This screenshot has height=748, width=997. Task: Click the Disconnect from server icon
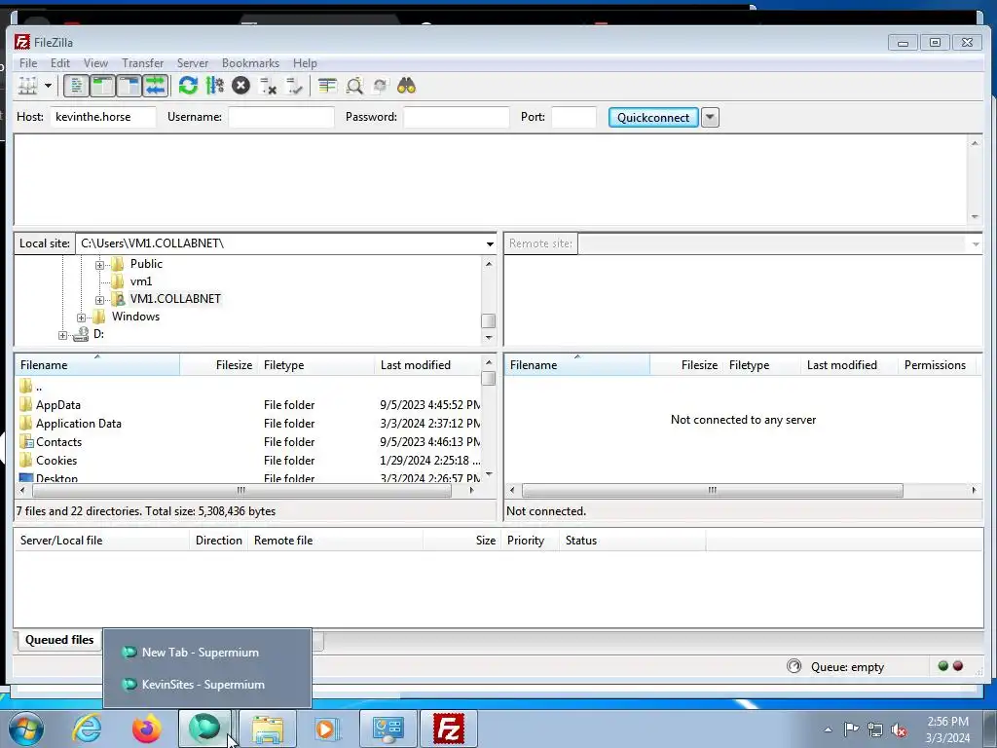pos(268,86)
